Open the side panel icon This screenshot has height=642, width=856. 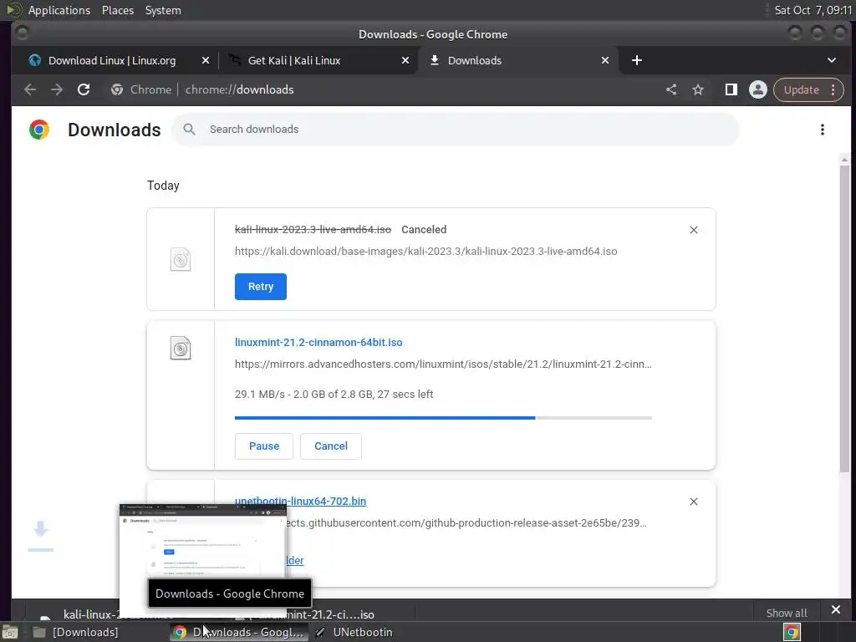coord(731,89)
